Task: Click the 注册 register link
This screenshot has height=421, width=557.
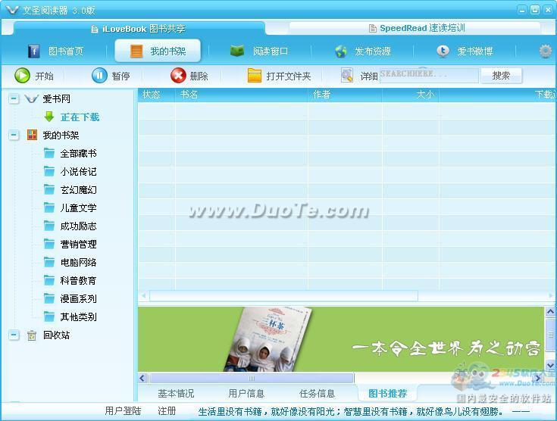Action: (167, 411)
